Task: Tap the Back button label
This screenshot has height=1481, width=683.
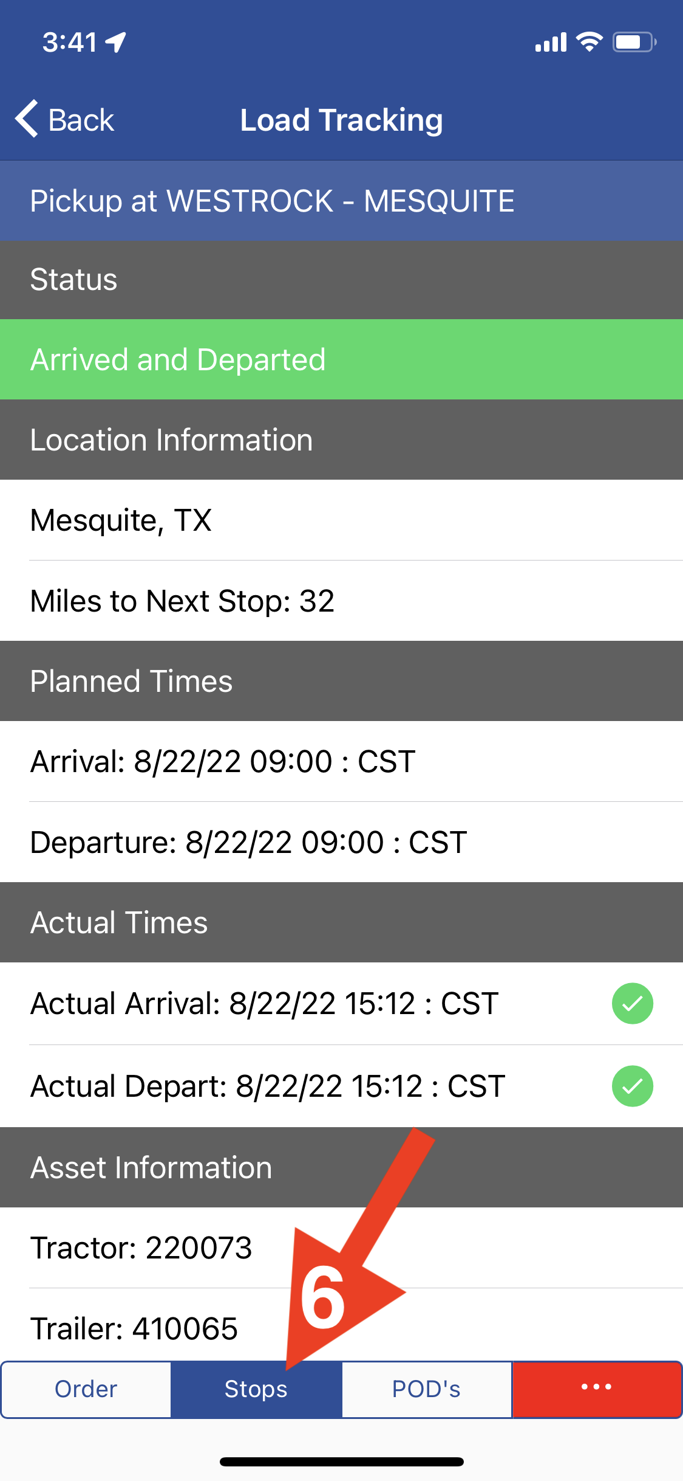Action: point(81,120)
